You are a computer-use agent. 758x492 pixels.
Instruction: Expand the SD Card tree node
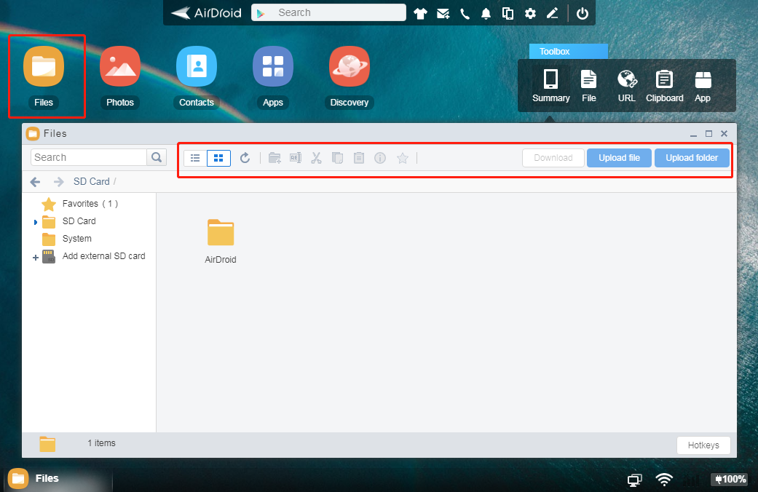pyautogui.click(x=36, y=222)
